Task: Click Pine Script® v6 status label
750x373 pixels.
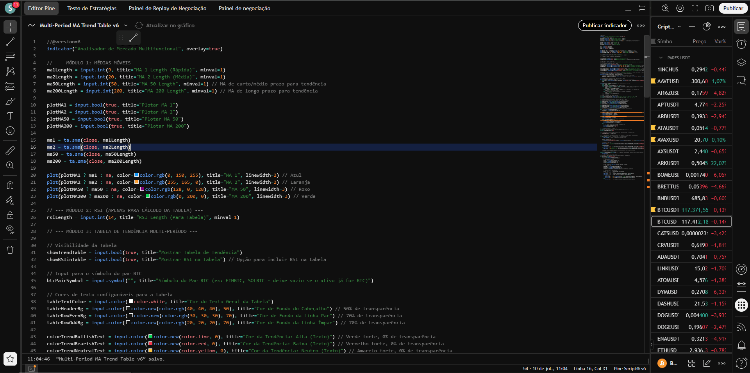Action: (630, 368)
